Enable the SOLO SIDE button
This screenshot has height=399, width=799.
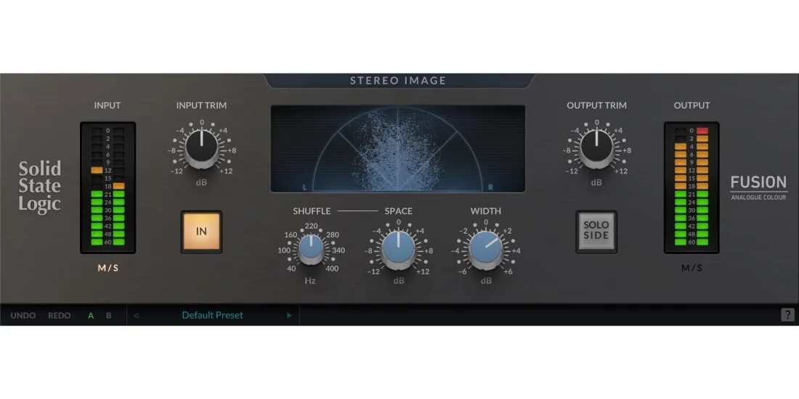pos(596,231)
